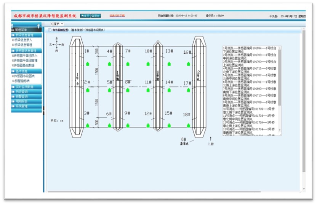Open the 红星桥 bridge selection dropdown
317x205 pixels.
coord(57,24)
